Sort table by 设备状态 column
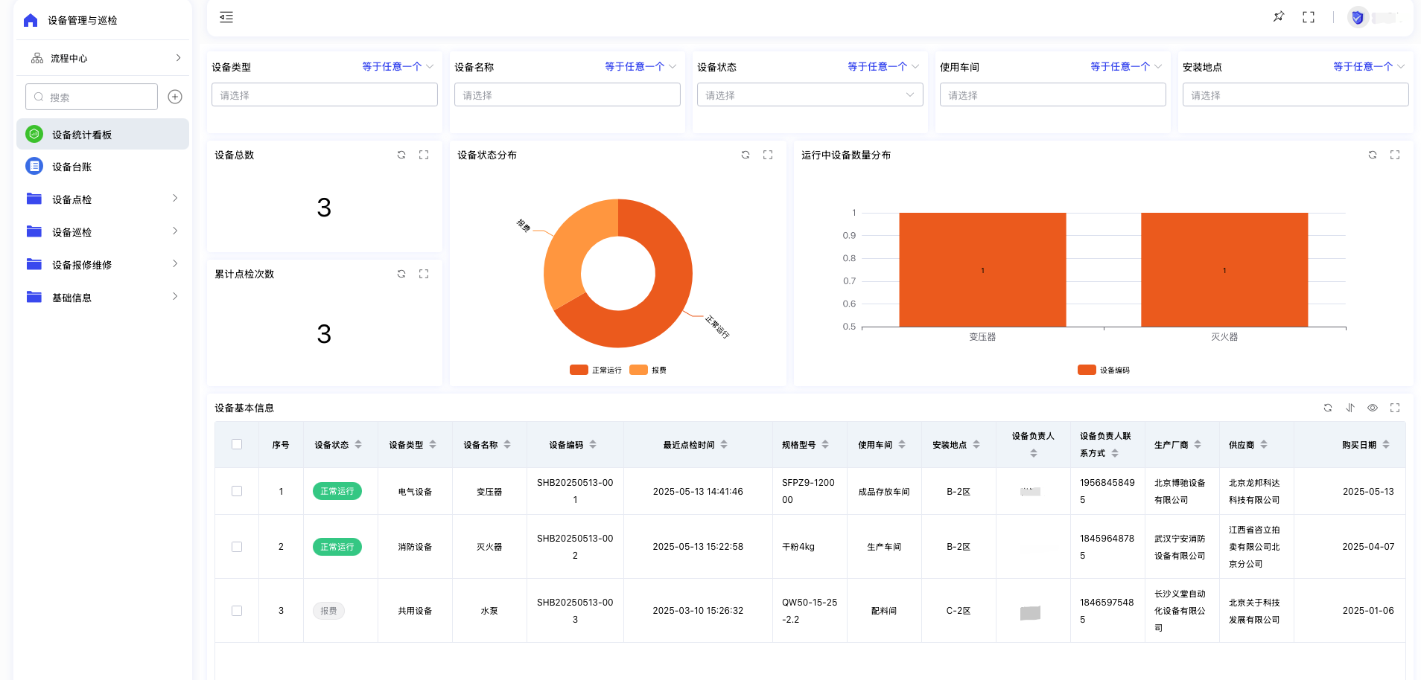The image size is (1421, 680). 358,444
